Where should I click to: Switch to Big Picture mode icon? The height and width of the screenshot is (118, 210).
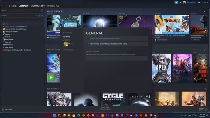tap(199, 2)
